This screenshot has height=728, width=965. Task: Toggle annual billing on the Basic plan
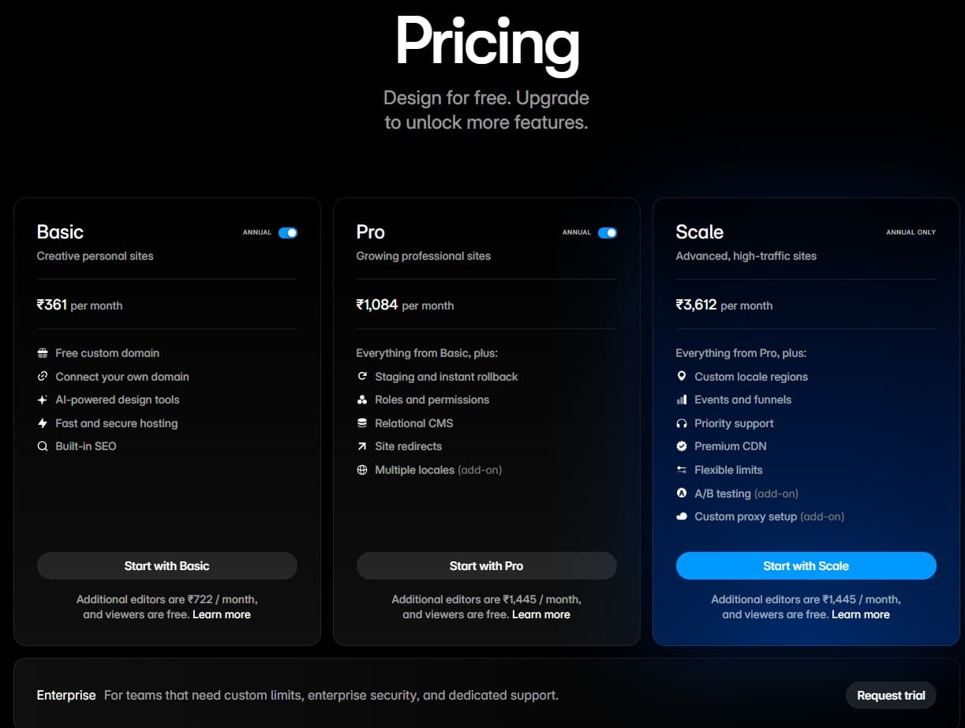point(286,232)
